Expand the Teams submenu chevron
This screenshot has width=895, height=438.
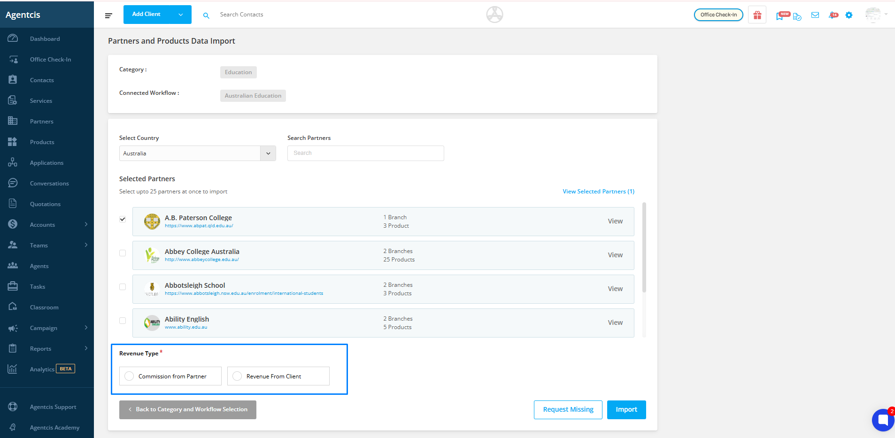coord(86,245)
